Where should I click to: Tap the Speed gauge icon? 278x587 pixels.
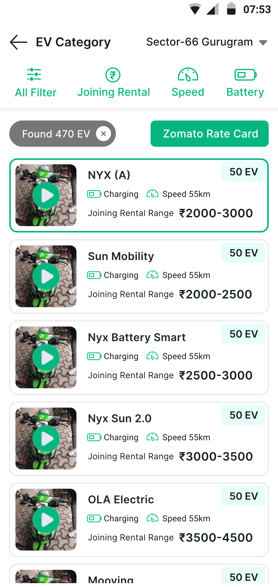pyautogui.click(x=188, y=75)
